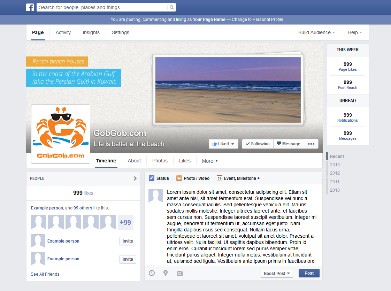Click the 999 likes count

point(83,193)
